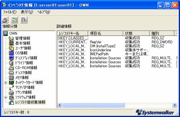This screenshot has width=180, height=117.
Task: Click the CD-ROM disc icon
Action: 11,68
